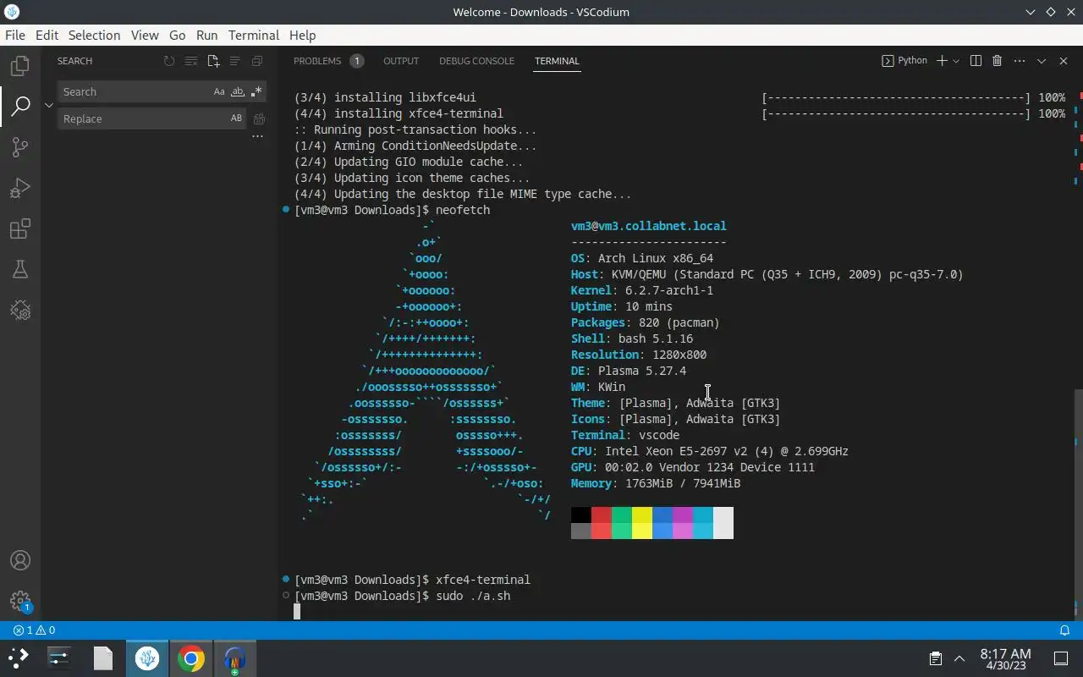This screenshot has width=1083, height=677.
Task: Click the Show Desktop button in taskbar
Action: pos(1061,658)
